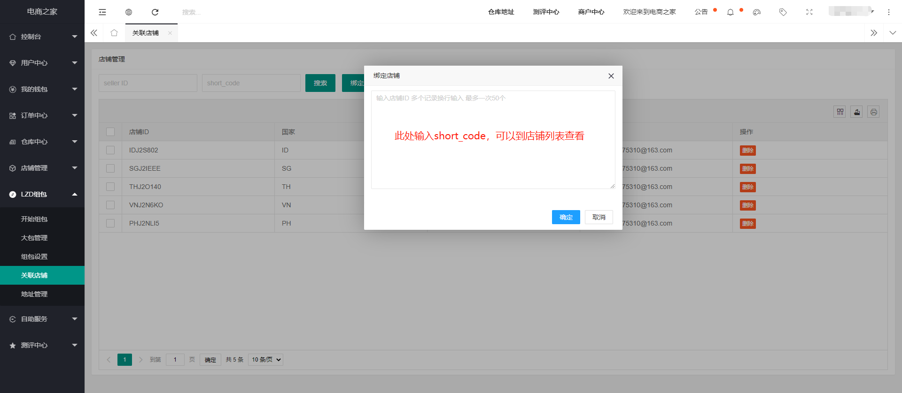Viewport: 902px width, 393px height.
Task: Collapse the sidebar with the menu-fold icon
Action: tap(102, 12)
